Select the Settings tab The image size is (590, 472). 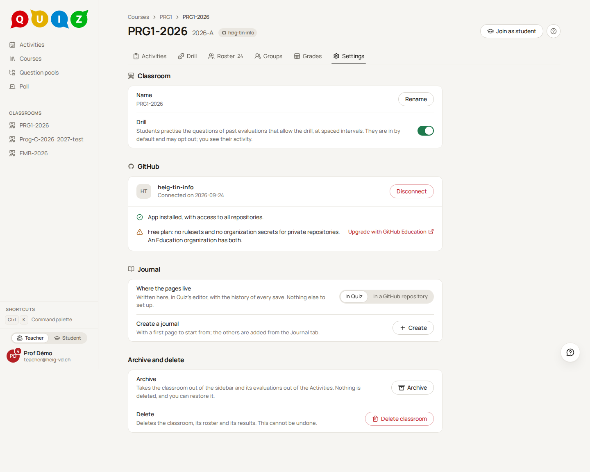click(349, 56)
